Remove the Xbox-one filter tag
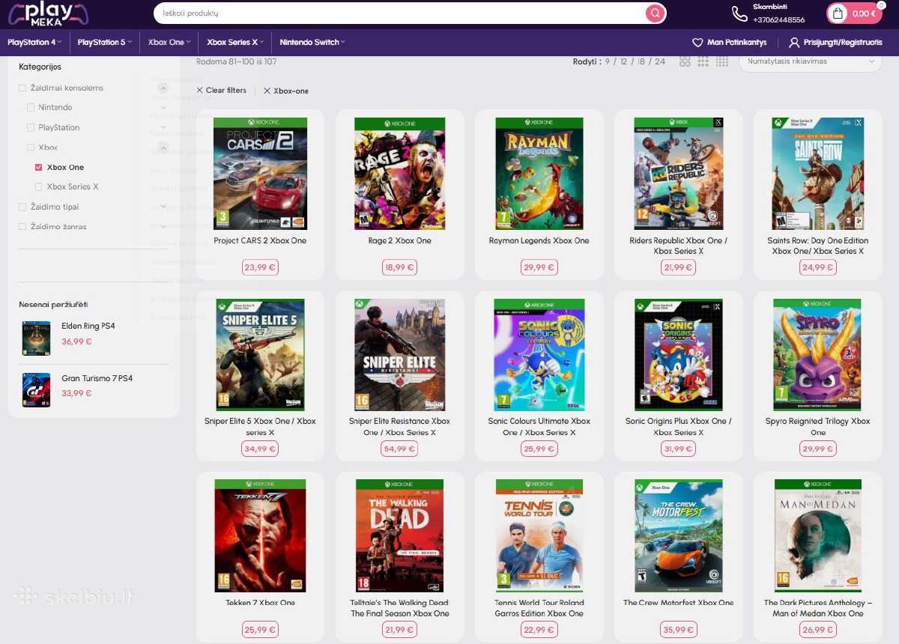Image resolution: width=899 pixels, height=644 pixels. point(285,91)
